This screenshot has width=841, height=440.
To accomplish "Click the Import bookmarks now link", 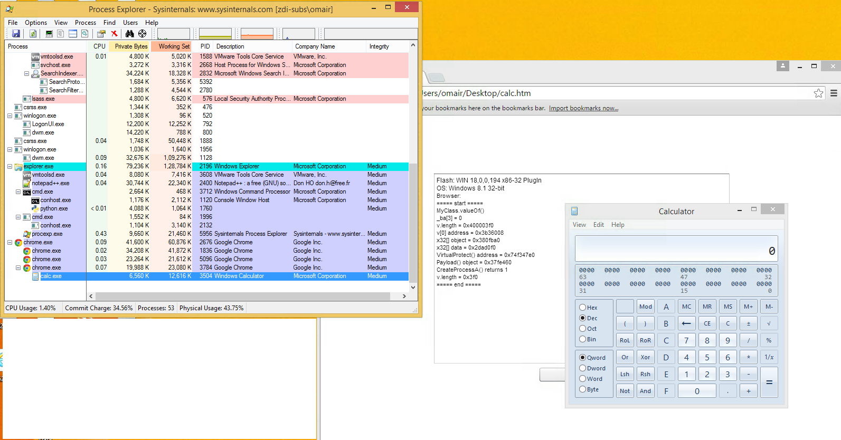I will pos(583,108).
